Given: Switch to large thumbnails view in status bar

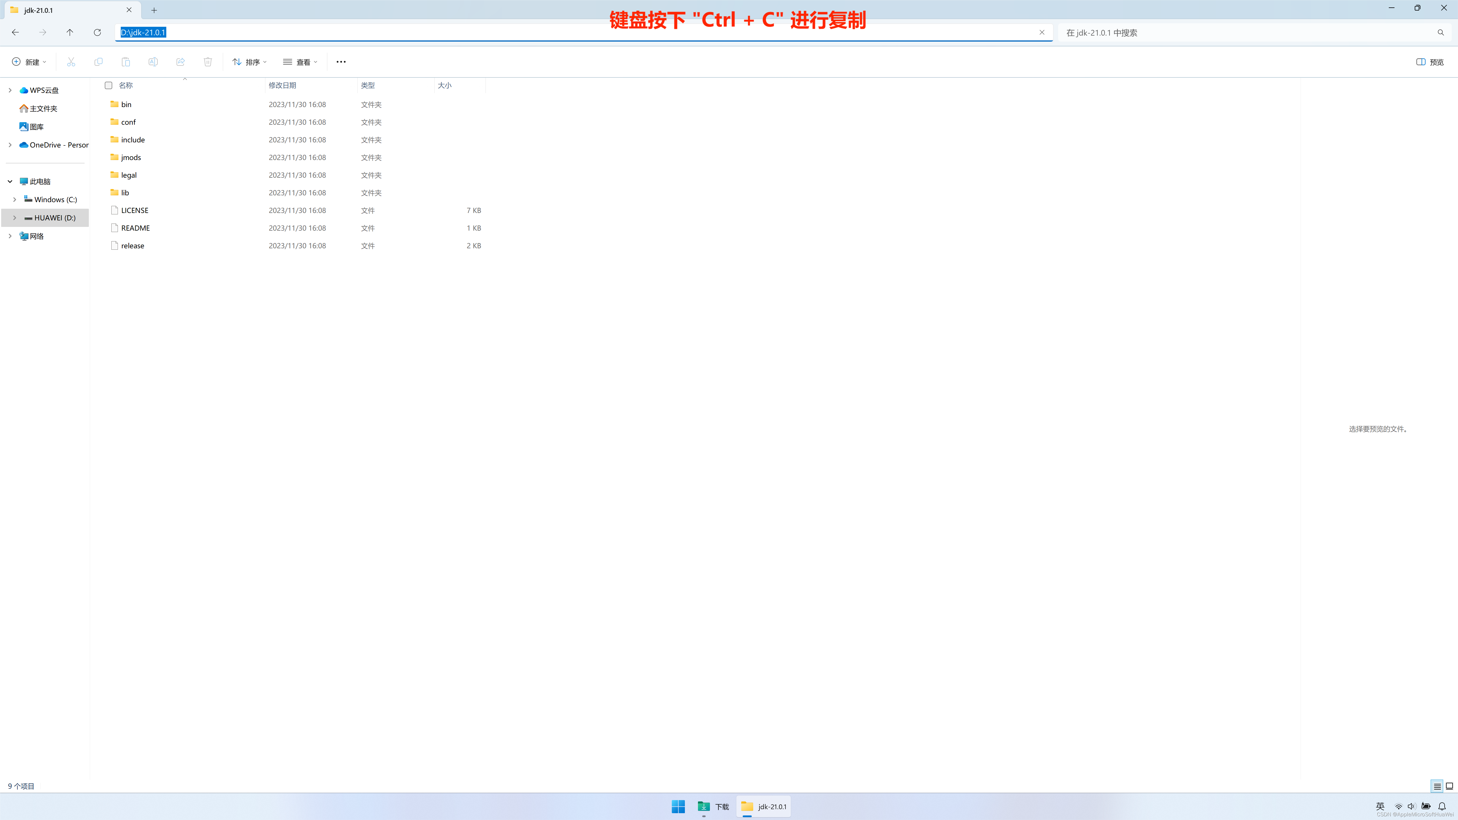Looking at the screenshot, I should click(x=1449, y=786).
